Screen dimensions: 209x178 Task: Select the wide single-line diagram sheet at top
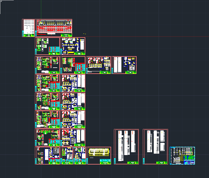point(54,28)
